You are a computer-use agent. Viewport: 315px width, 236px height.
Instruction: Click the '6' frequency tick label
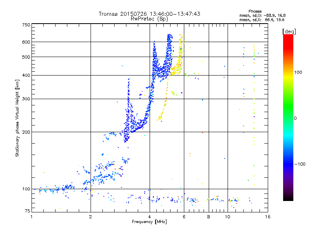click(184, 217)
